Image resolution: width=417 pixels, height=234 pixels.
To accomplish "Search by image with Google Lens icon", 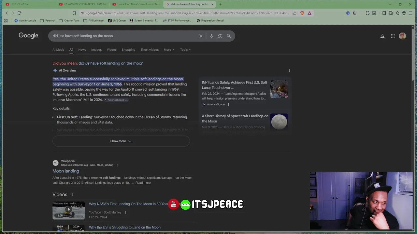I will 220,36.
